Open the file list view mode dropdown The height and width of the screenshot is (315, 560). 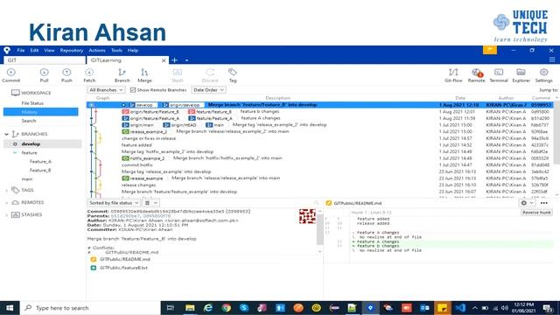coord(151,203)
